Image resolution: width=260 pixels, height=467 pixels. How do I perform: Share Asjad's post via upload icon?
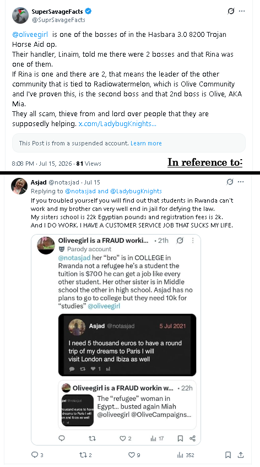241,455
